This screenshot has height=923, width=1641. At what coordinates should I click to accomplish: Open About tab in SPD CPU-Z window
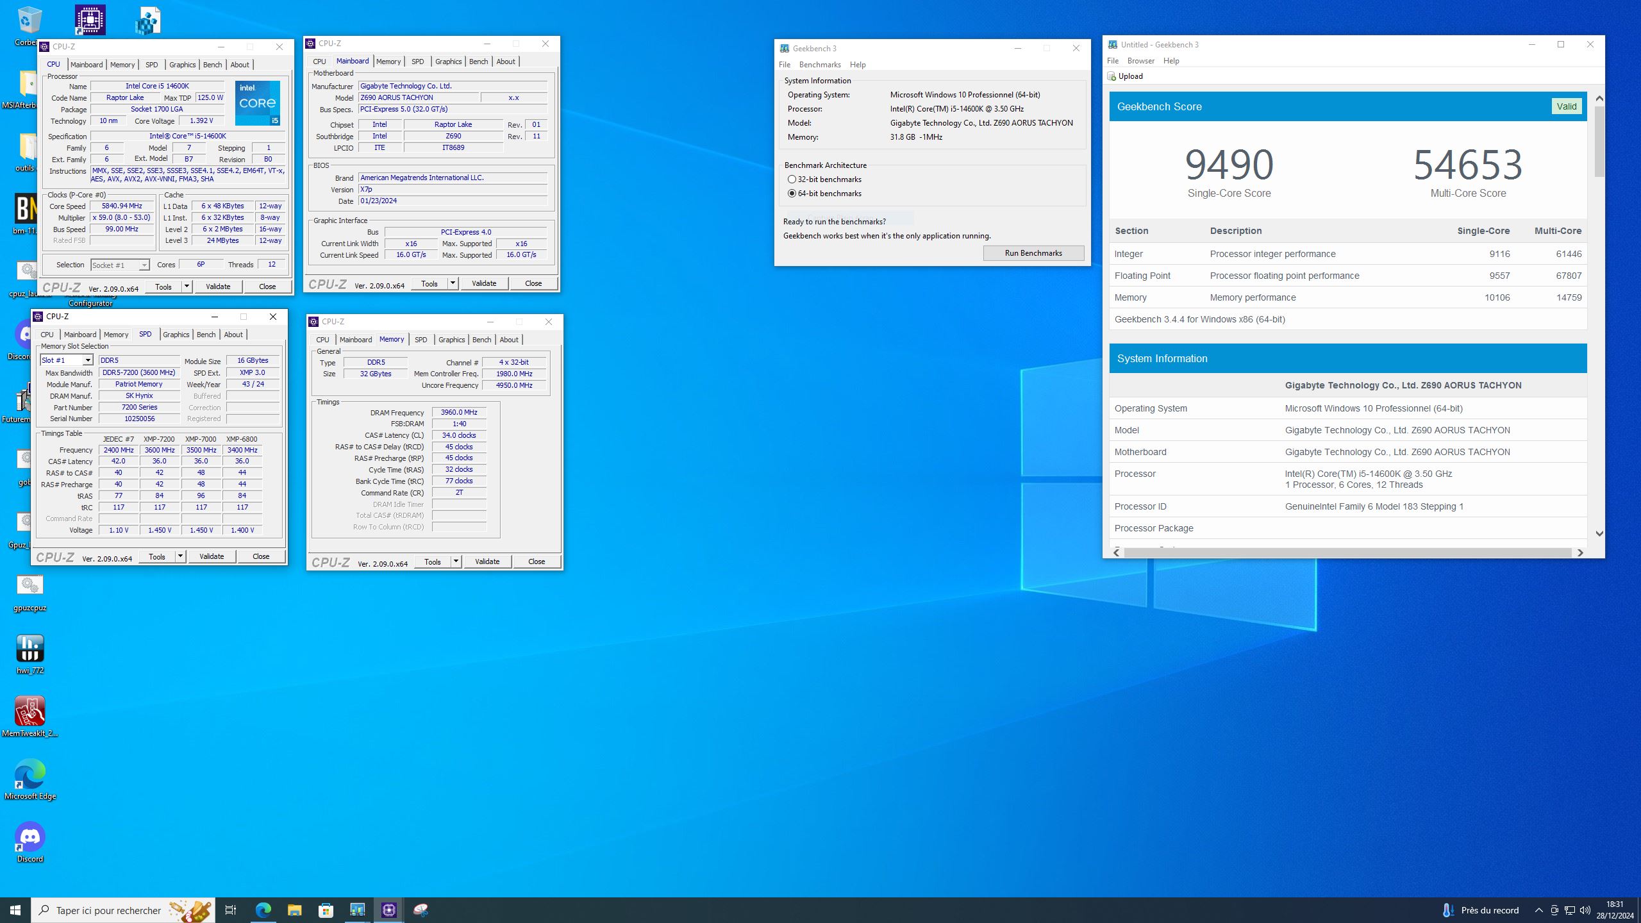tap(233, 335)
